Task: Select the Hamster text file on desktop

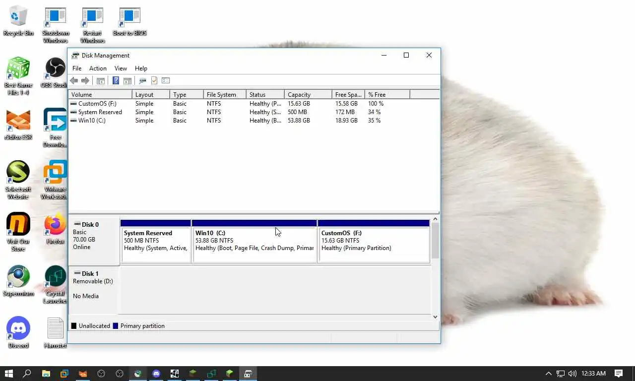Action: [55, 332]
